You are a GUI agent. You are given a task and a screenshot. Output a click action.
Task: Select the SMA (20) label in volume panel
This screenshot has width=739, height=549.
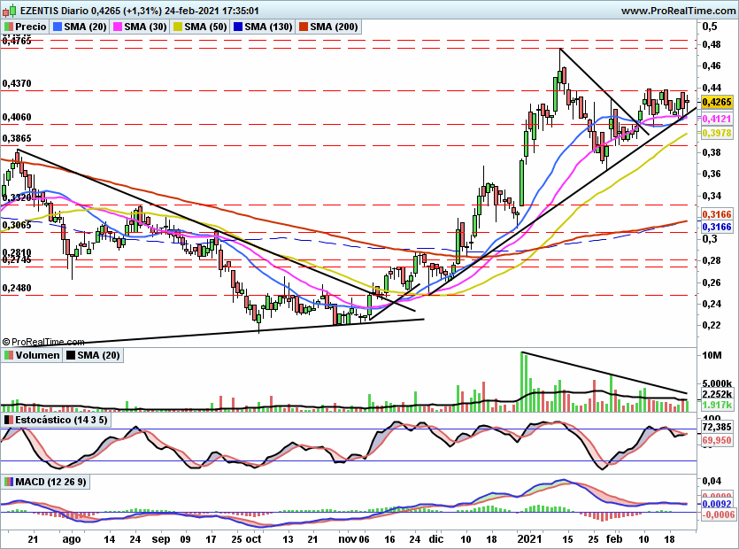(x=98, y=355)
